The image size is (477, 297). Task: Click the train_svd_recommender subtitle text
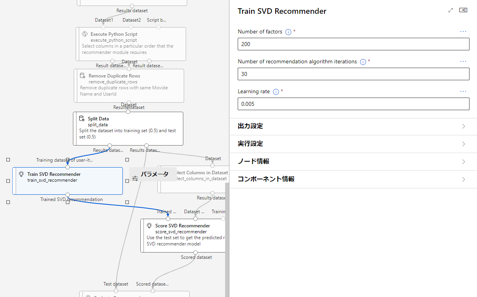pyautogui.click(x=52, y=180)
